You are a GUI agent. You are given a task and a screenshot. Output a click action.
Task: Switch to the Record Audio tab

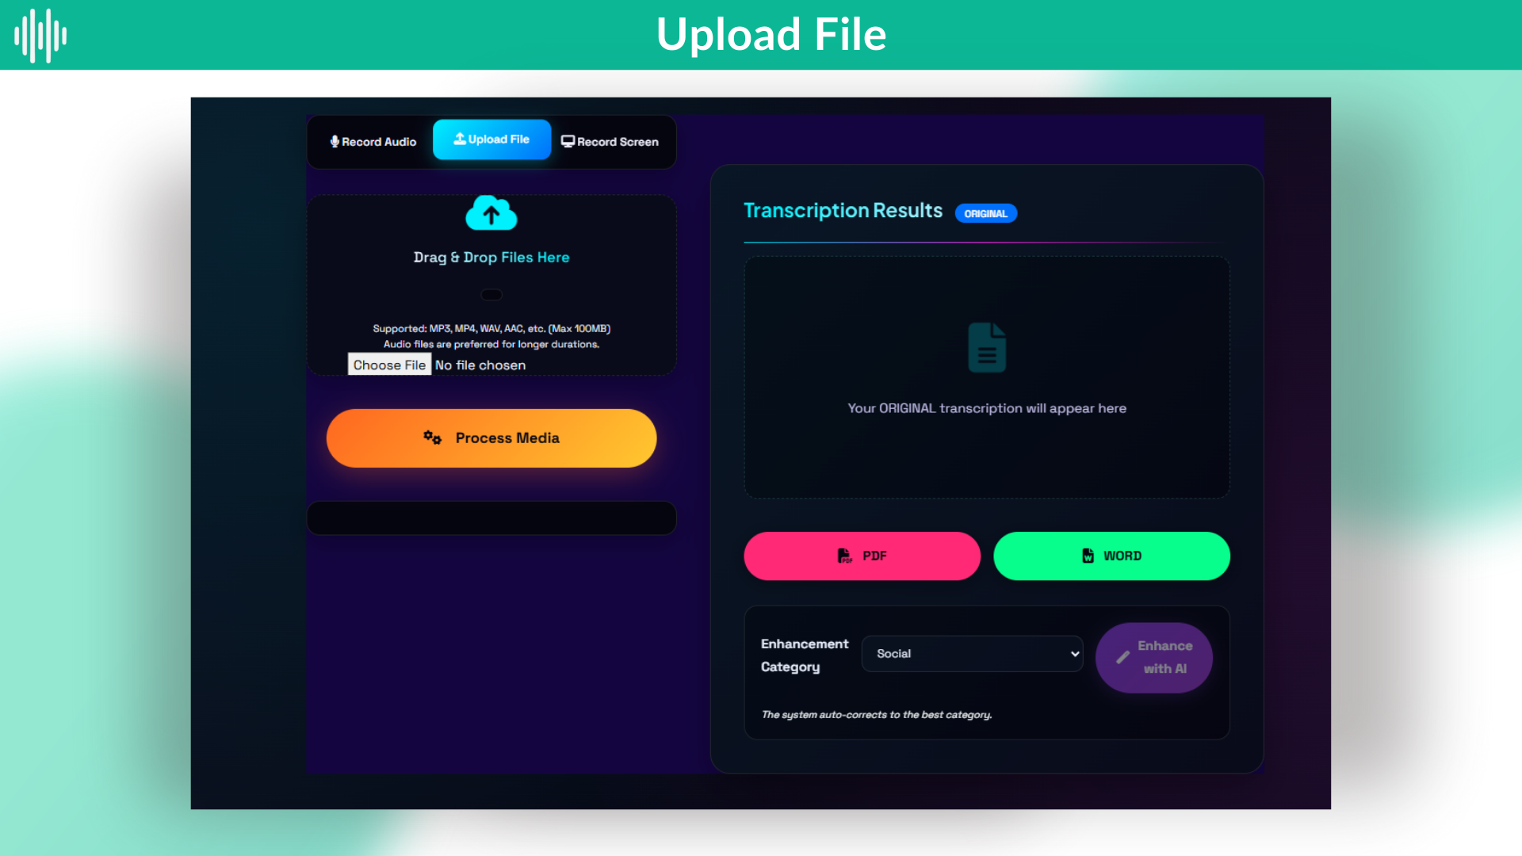coord(373,142)
